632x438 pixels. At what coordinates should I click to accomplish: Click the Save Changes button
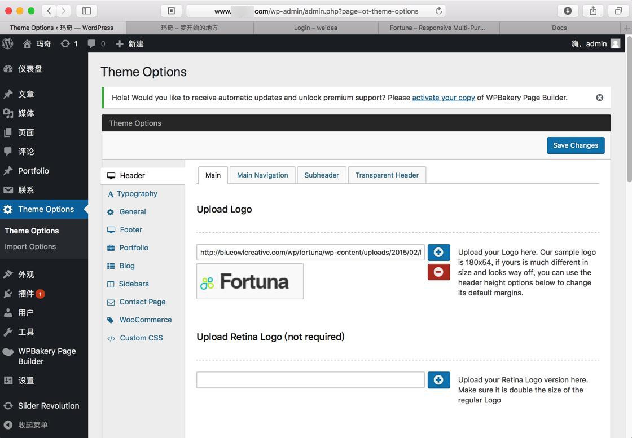tap(576, 145)
